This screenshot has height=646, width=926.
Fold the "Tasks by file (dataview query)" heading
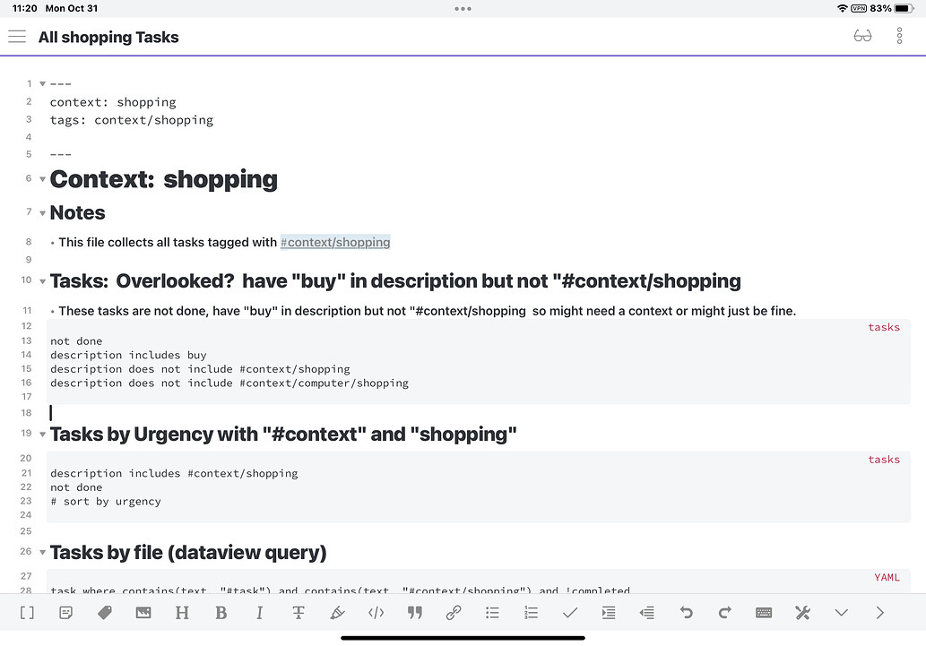click(x=42, y=553)
